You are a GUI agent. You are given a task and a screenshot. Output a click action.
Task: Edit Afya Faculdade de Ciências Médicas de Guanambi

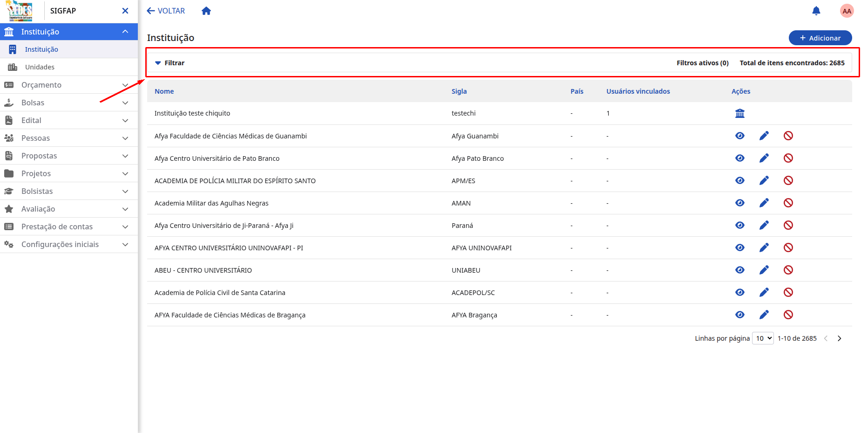click(764, 136)
